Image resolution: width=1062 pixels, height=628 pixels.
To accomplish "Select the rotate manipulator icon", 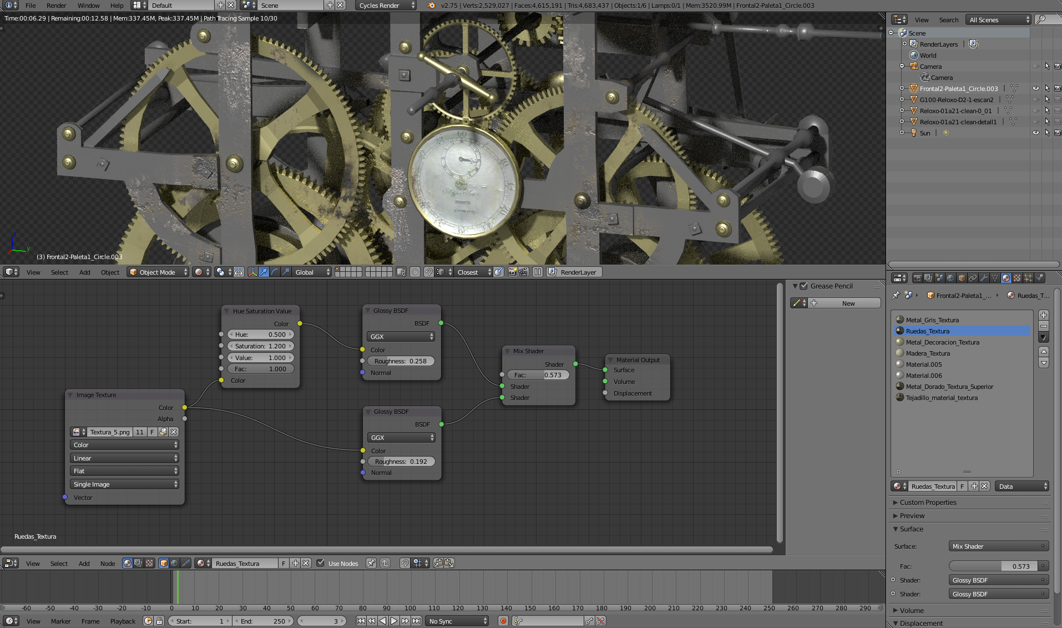I will pyautogui.click(x=275, y=272).
